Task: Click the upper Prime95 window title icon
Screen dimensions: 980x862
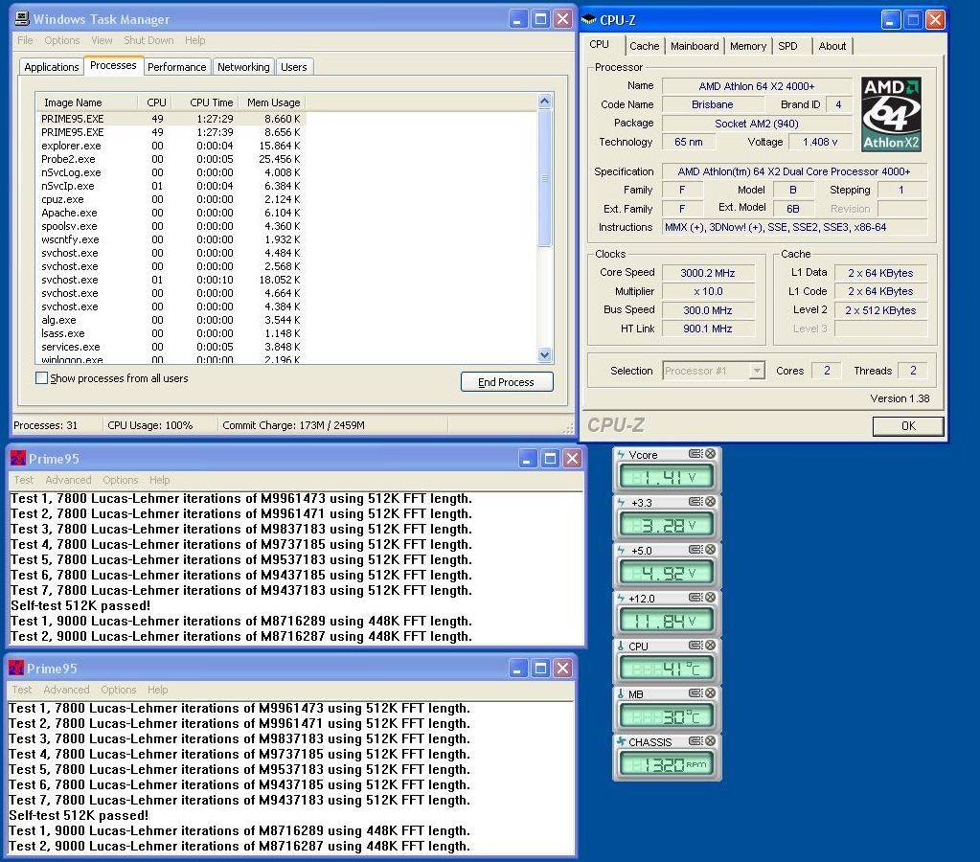Action: [18, 458]
